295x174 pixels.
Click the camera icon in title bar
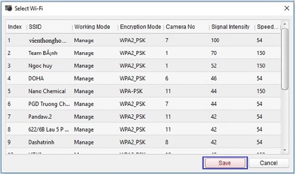8,8
